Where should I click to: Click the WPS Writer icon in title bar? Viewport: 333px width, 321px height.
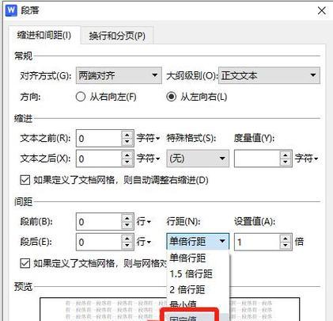click(x=11, y=11)
